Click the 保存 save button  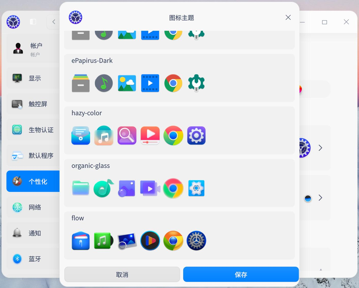coord(241,275)
